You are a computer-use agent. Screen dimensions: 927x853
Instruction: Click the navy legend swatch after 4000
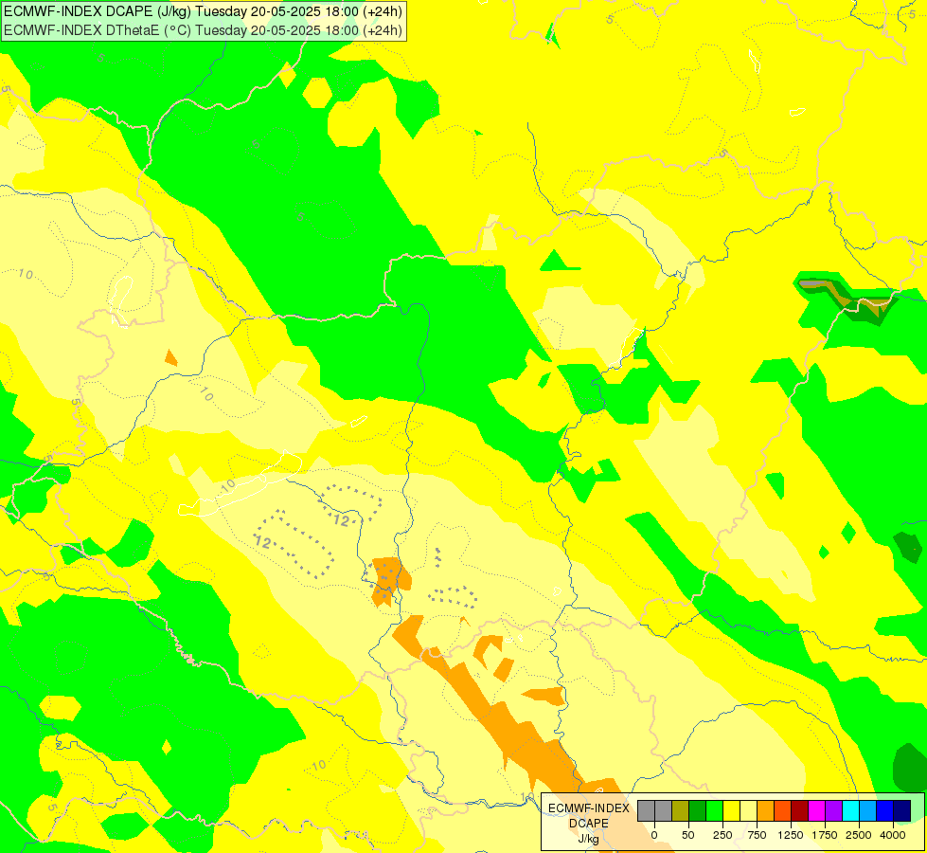click(901, 811)
